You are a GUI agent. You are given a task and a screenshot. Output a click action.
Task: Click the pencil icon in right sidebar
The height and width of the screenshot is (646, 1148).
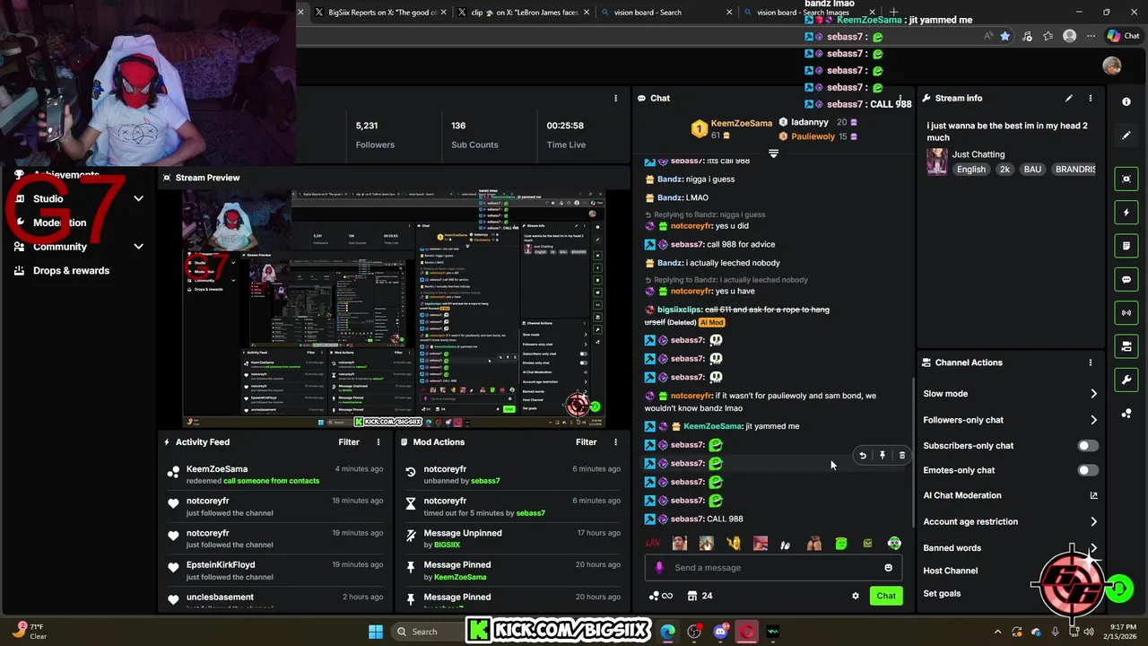(x=1126, y=135)
